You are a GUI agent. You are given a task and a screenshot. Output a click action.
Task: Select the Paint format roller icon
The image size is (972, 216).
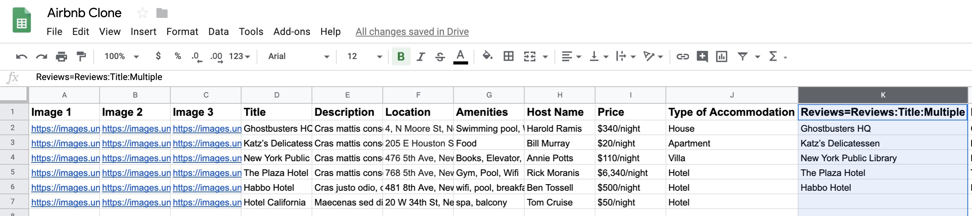(x=81, y=57)
